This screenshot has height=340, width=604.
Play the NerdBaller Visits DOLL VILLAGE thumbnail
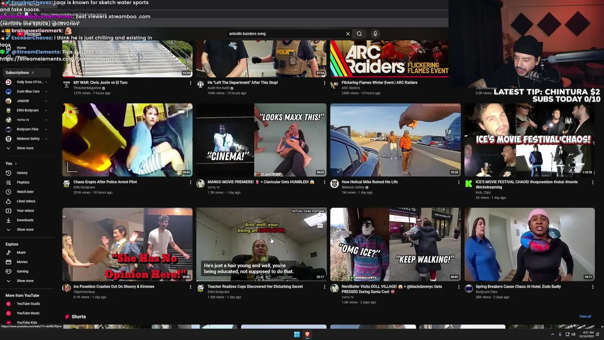(395, 245)
